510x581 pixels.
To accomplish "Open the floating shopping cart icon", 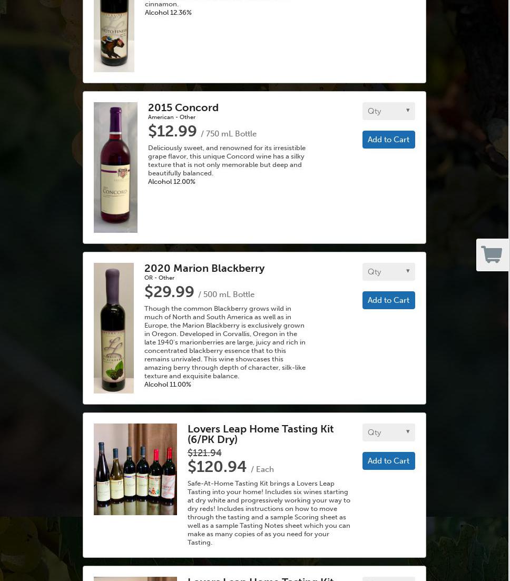I will [492, 255].
